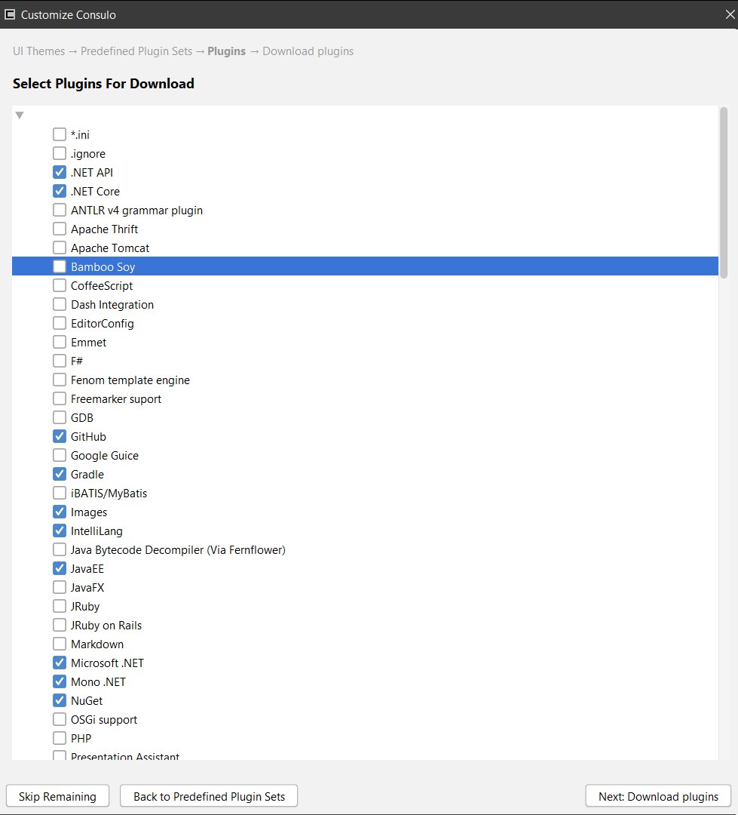Tick the JavaFX checkbox

(60, 587)
